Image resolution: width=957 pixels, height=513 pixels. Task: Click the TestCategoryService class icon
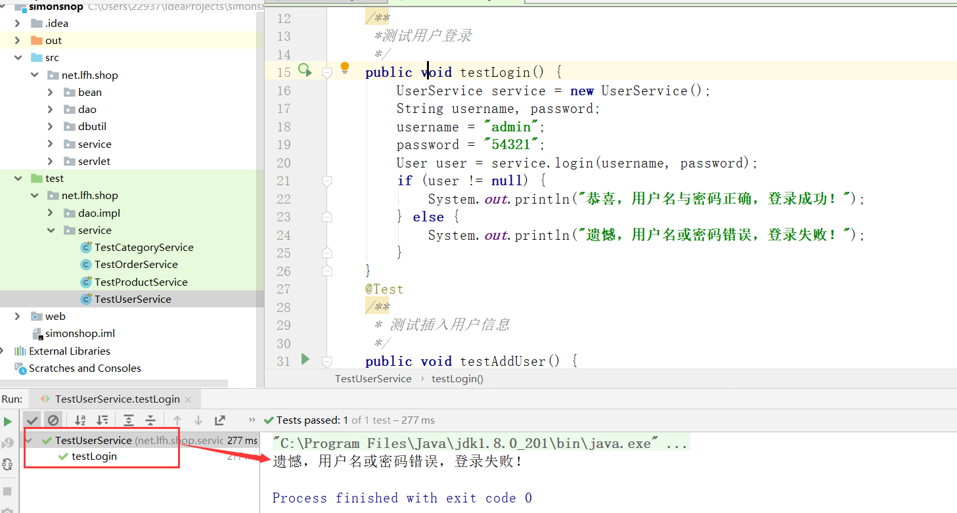pos(86,248)
